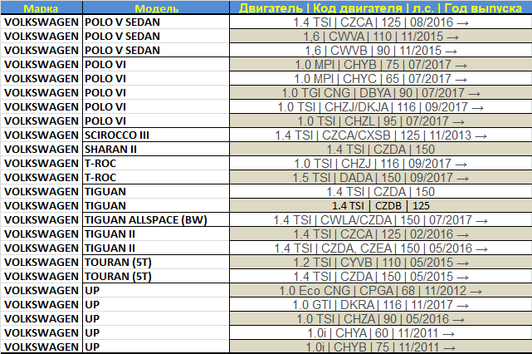Select cell 1.4 TSI | CZCA/CXSB | 125 | 11/2013
Screen dimensions: 532x354
tap(381, 135)
